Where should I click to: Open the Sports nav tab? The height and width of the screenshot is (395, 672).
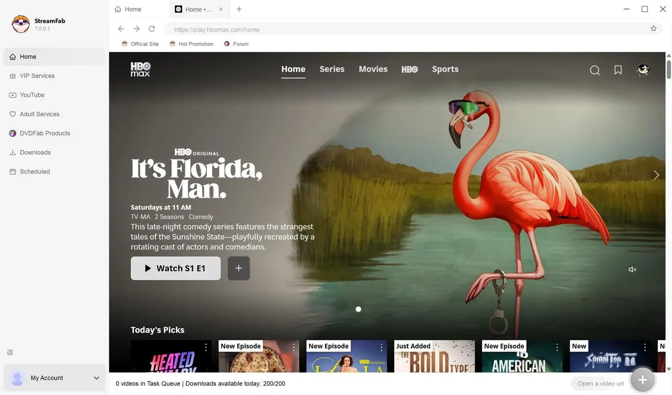[445, 69]
